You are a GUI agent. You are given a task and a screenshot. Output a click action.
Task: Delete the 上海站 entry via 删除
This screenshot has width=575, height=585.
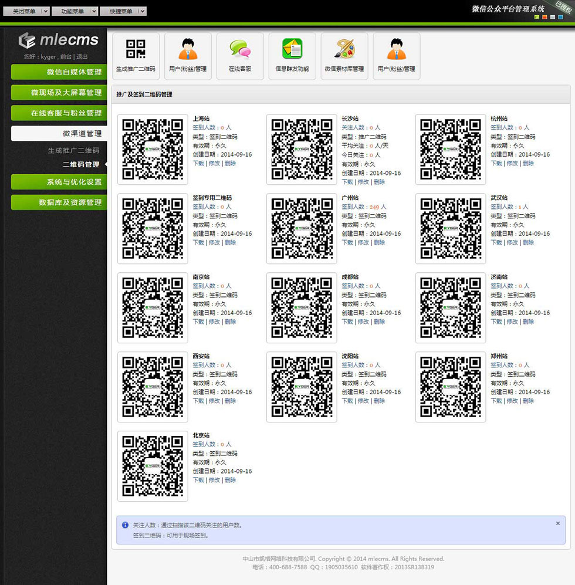[x=230, y=163]
